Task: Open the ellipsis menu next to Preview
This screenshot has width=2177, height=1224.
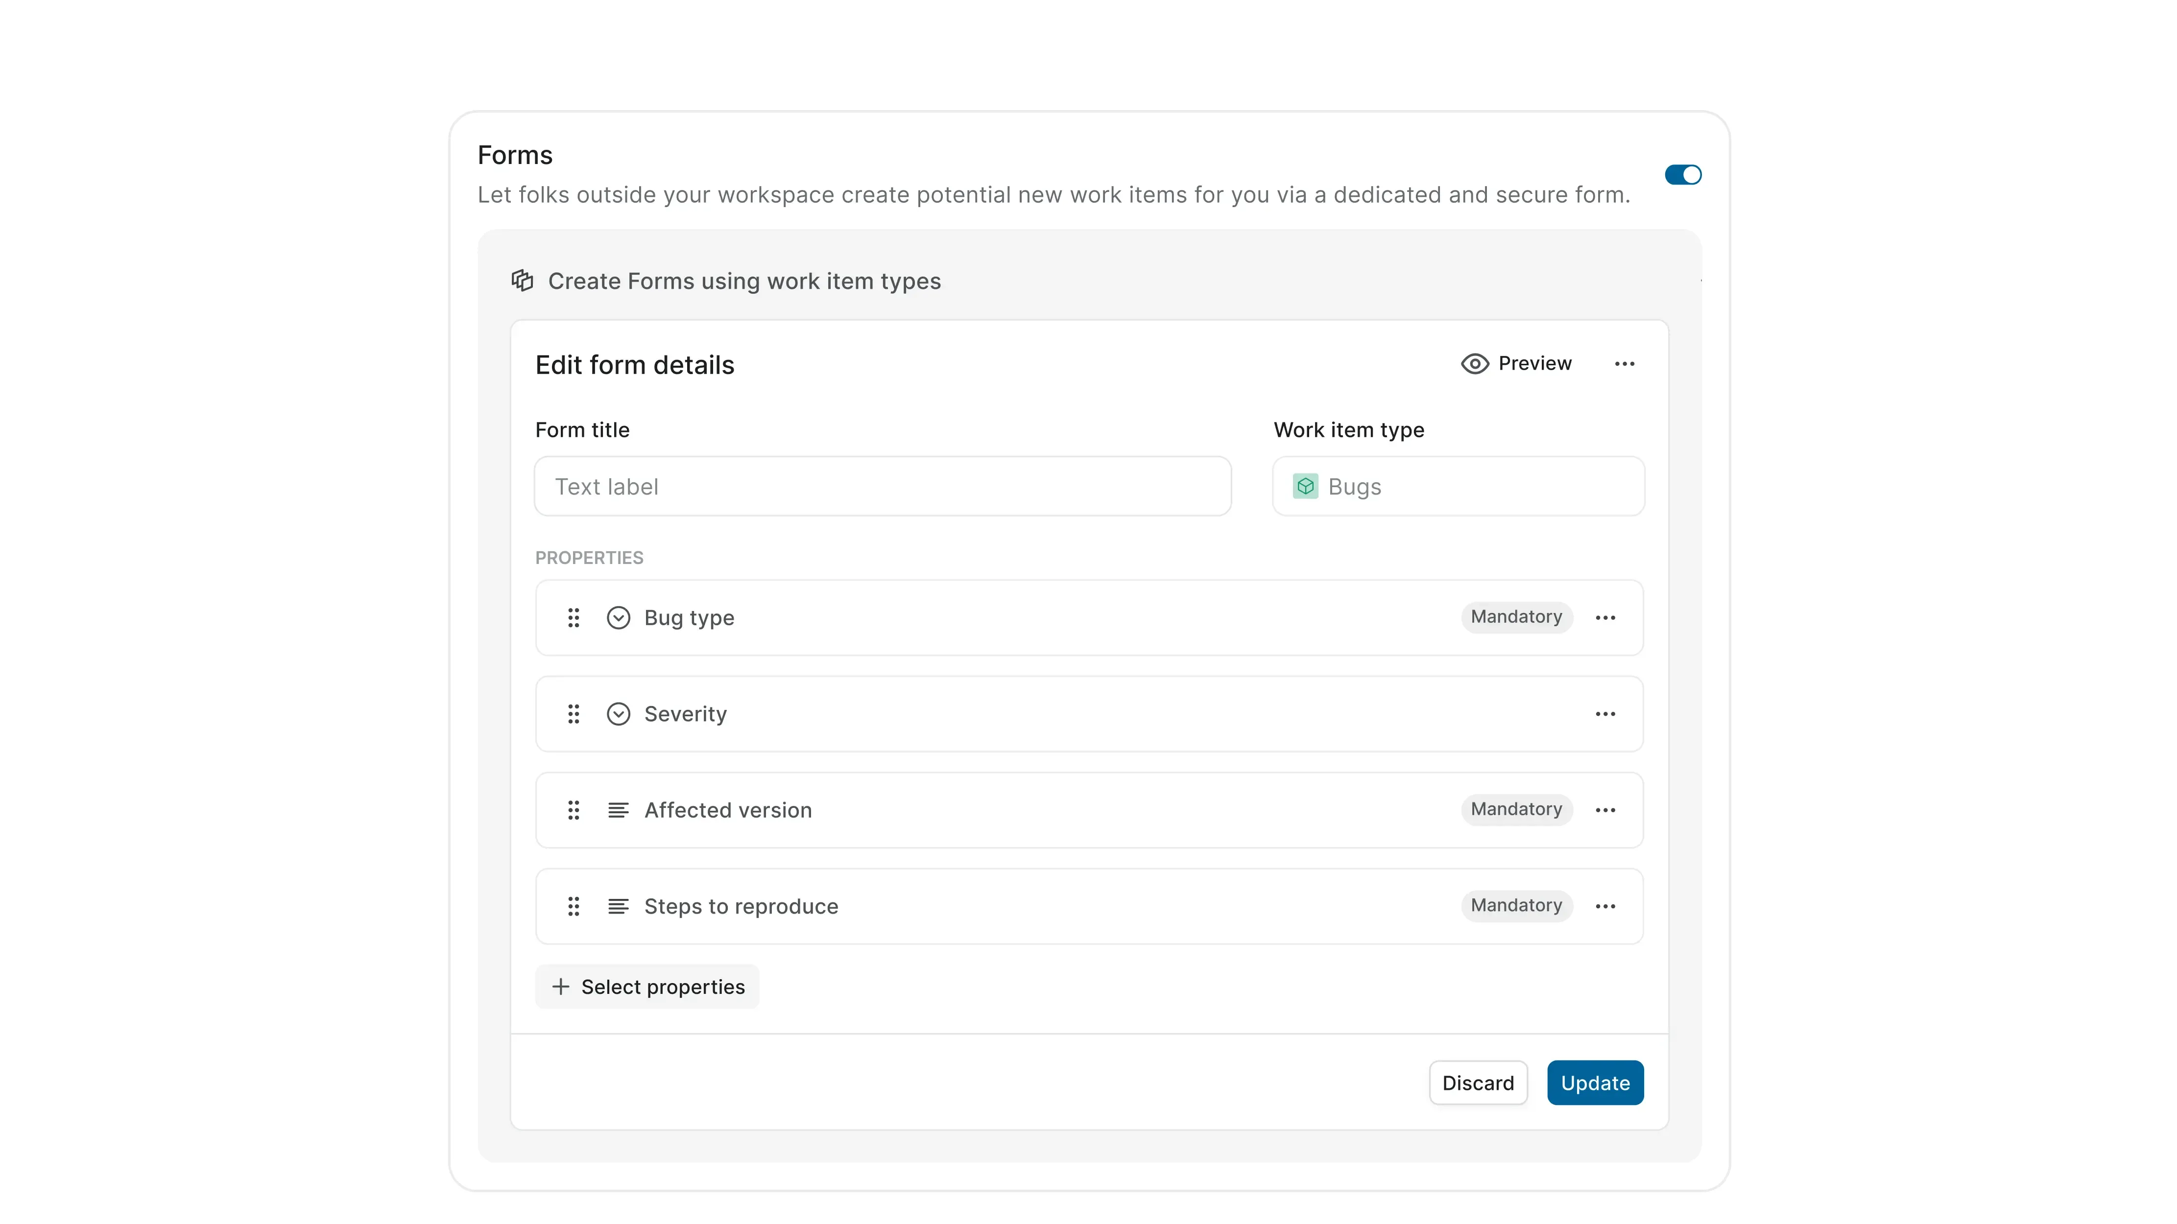Action: 1624,363
